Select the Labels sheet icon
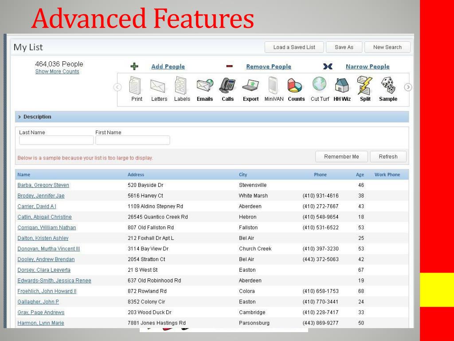The image size is (454, 341). click(x=181, y=85)
